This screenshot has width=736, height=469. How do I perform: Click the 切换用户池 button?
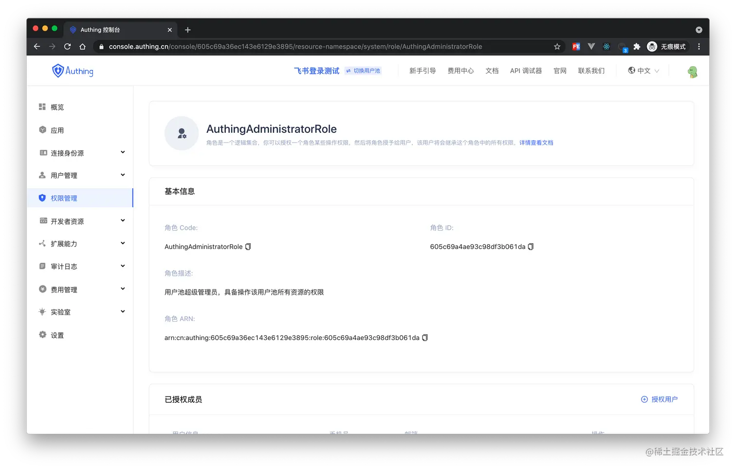point(363,71)
